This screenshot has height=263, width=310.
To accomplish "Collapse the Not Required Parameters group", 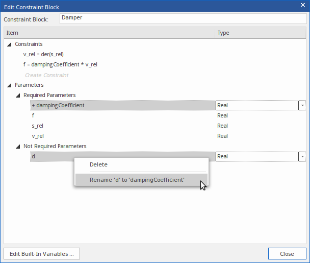I will click(18, 147).
